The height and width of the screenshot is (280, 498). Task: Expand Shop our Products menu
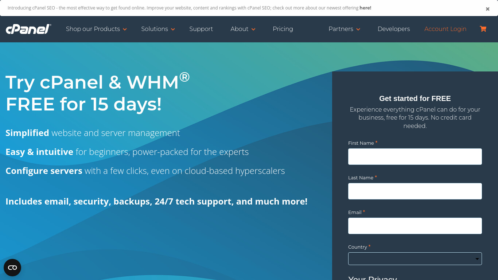(x=96, y=29)
